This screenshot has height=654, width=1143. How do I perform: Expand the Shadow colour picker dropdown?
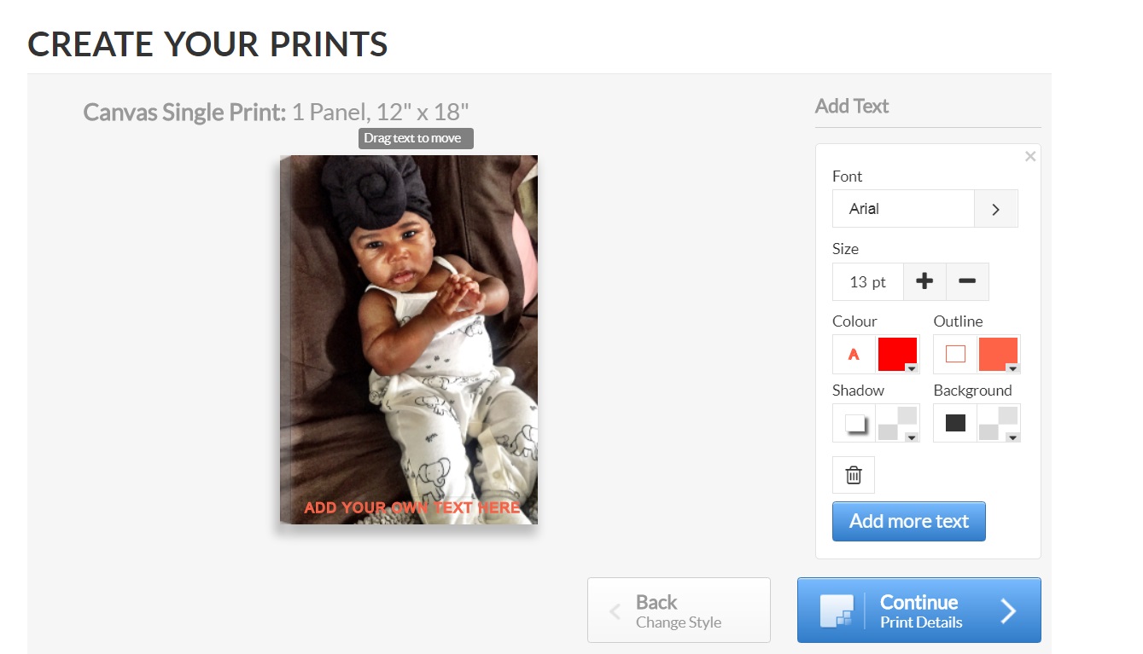[898, 423]
